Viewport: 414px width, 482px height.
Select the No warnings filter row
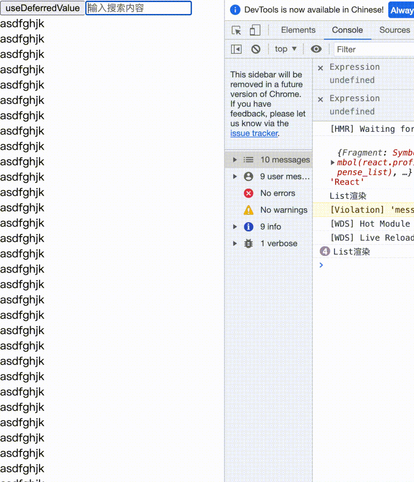tap(268, 210)
